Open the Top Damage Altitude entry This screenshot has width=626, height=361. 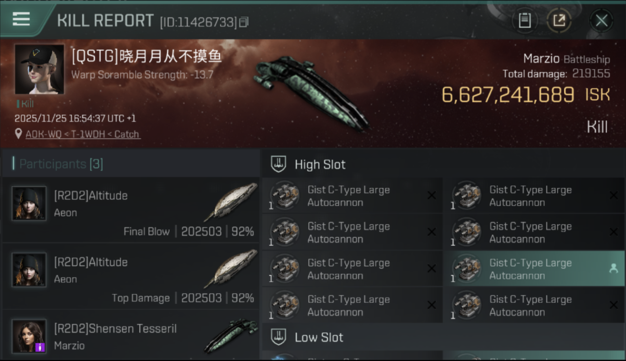point(130,277)
